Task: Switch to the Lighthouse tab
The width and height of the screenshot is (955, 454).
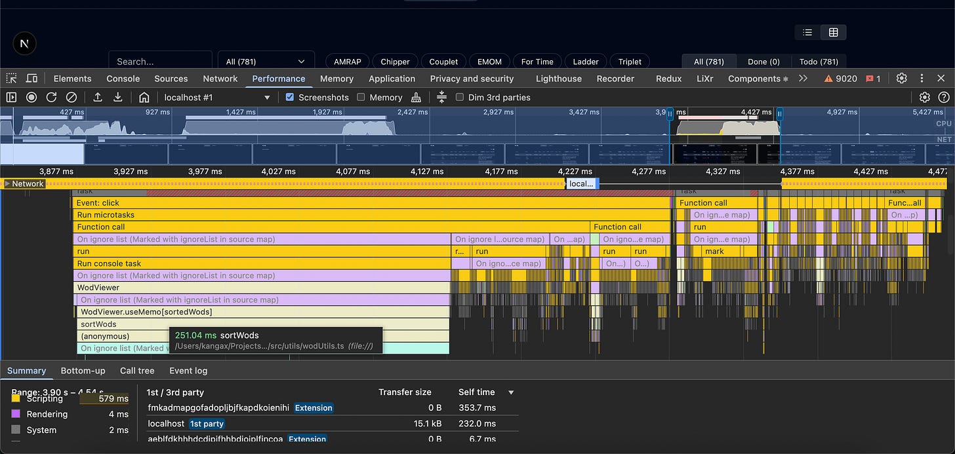Action: point(558,79)
